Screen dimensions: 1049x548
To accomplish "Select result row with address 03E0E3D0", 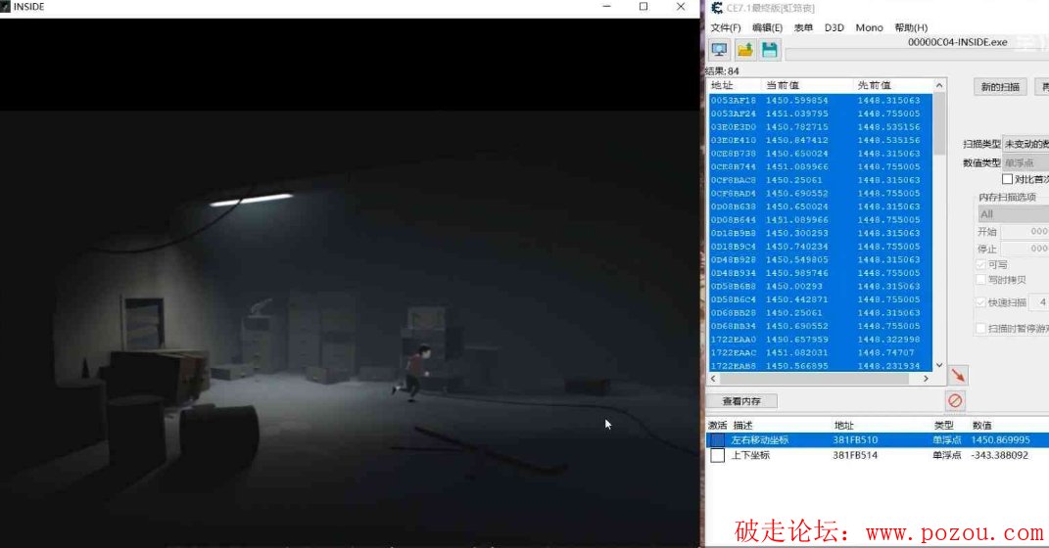I will [820, 127].
